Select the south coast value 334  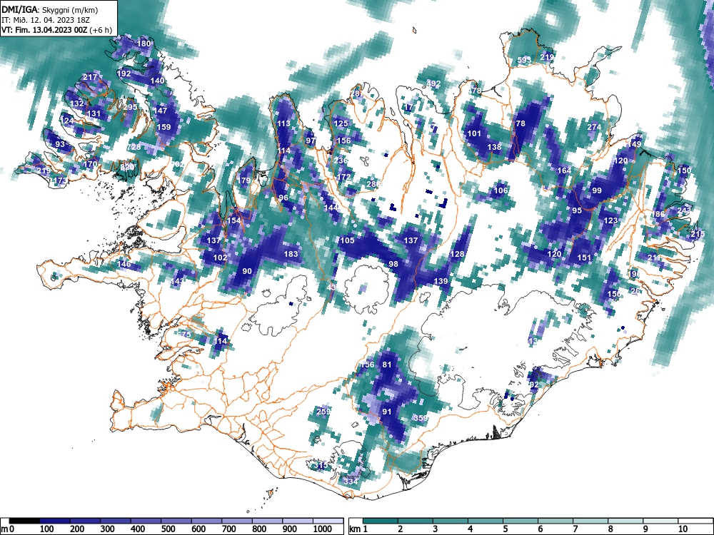pyautogui.click(x=351, y=481)
